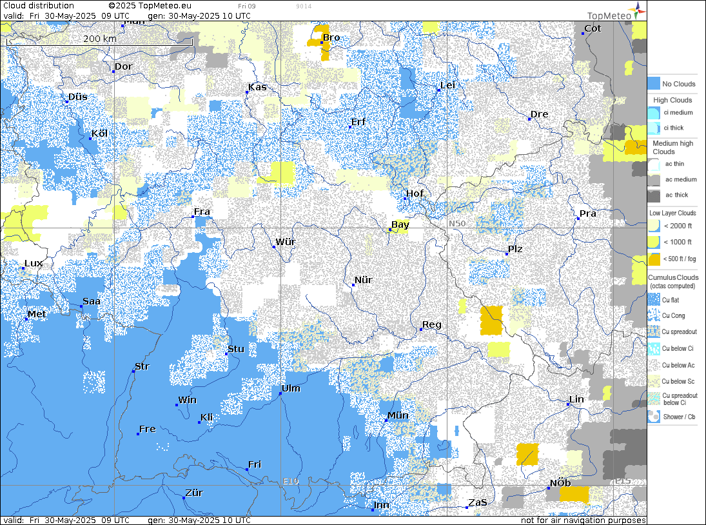The image size is (706, 525).
Task: Select the Kas city label
Action: [x=257, y=87]
